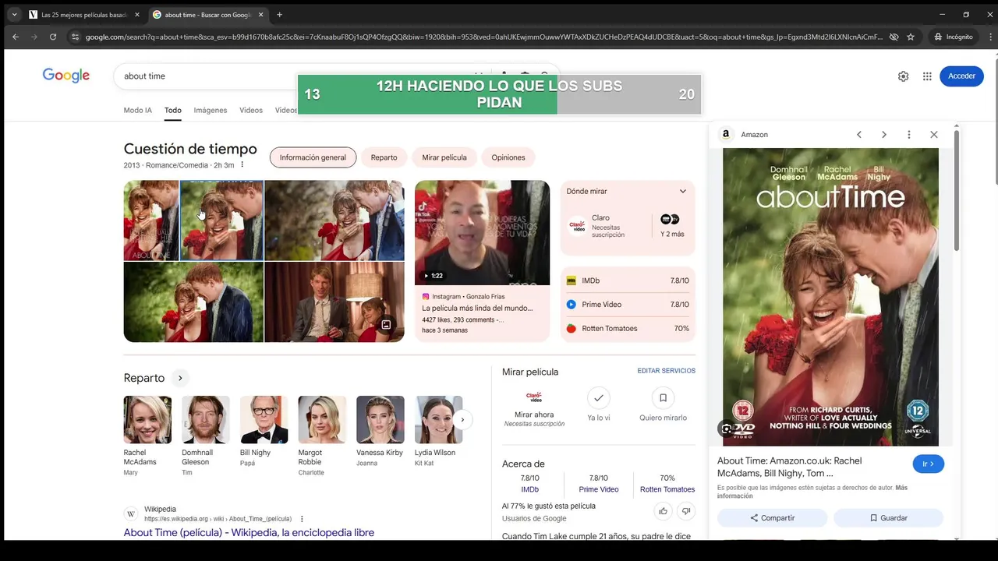Viewport: 998px width, 561px height.
Task: Click the Acceder button
Action: (x=961, y=76)
